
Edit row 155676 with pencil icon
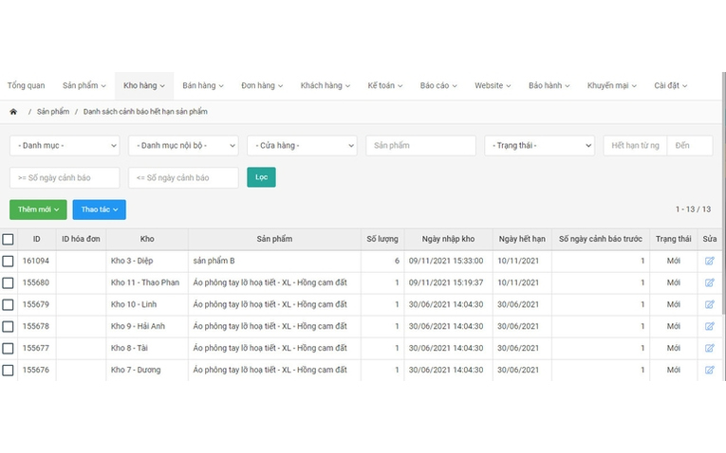click(709, 370)
